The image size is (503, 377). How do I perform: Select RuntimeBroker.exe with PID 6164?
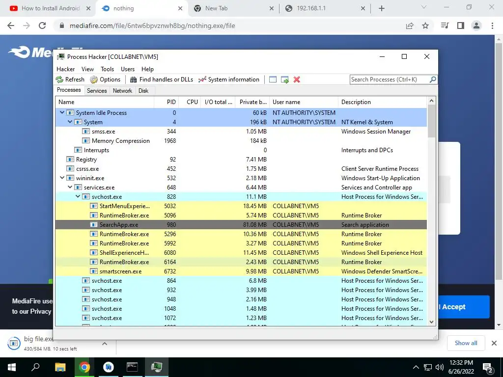241,262
